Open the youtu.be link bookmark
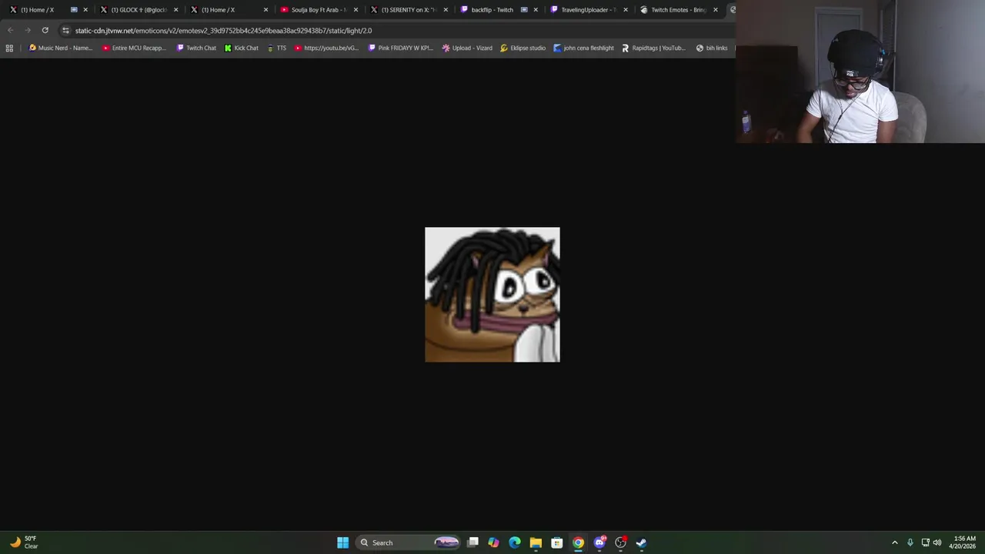Viewport: 985px width, 554px height. click(x=326, y=48)
